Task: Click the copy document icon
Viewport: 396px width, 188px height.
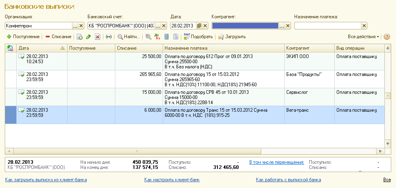Action: [x=80, y=37]
